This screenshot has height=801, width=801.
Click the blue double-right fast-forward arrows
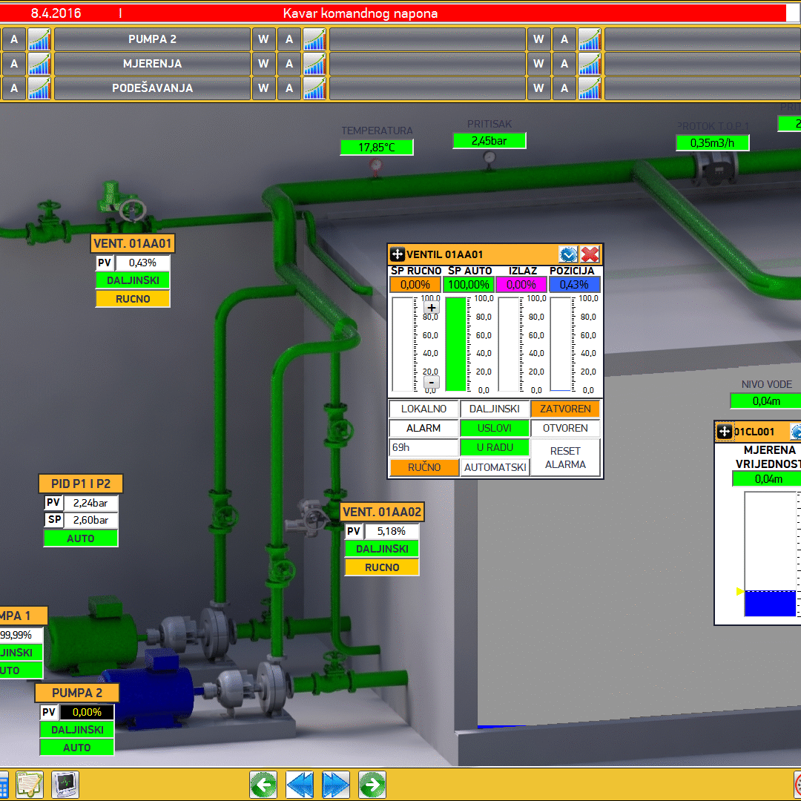tap(336, 784)
